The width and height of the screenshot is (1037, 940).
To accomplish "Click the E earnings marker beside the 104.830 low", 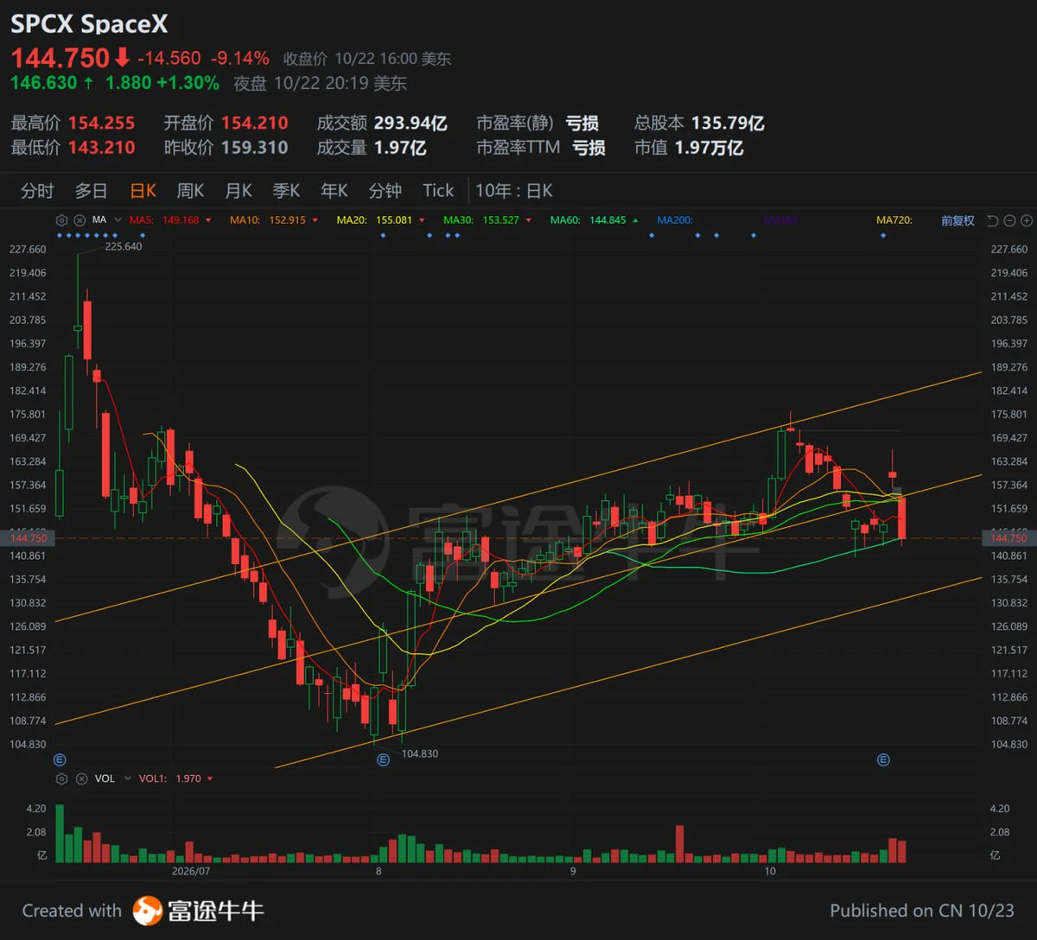I will tap(383, 759).
